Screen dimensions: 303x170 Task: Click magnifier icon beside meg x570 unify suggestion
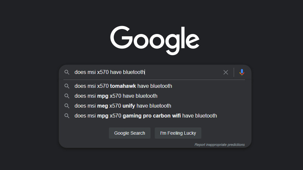tap(67, 106)
